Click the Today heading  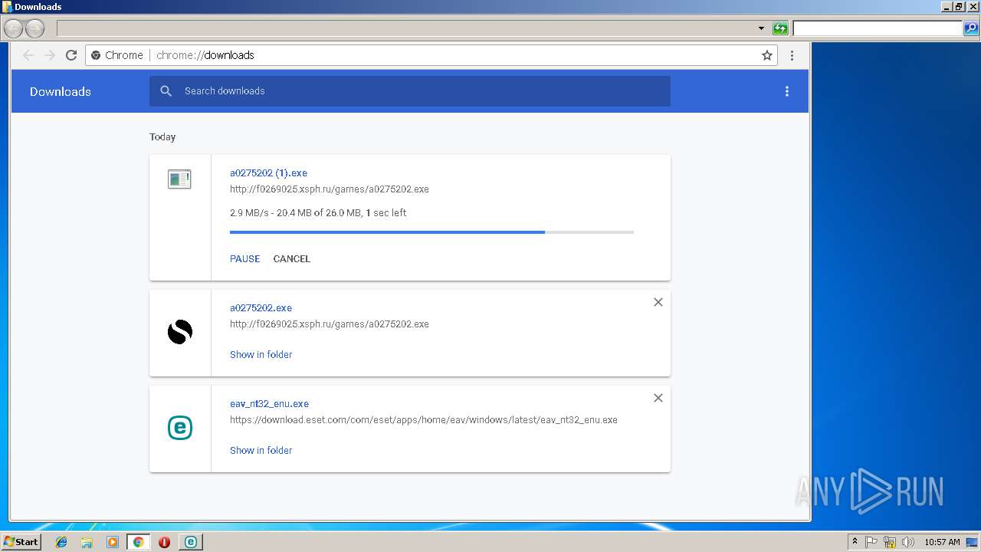coord(162,137)
